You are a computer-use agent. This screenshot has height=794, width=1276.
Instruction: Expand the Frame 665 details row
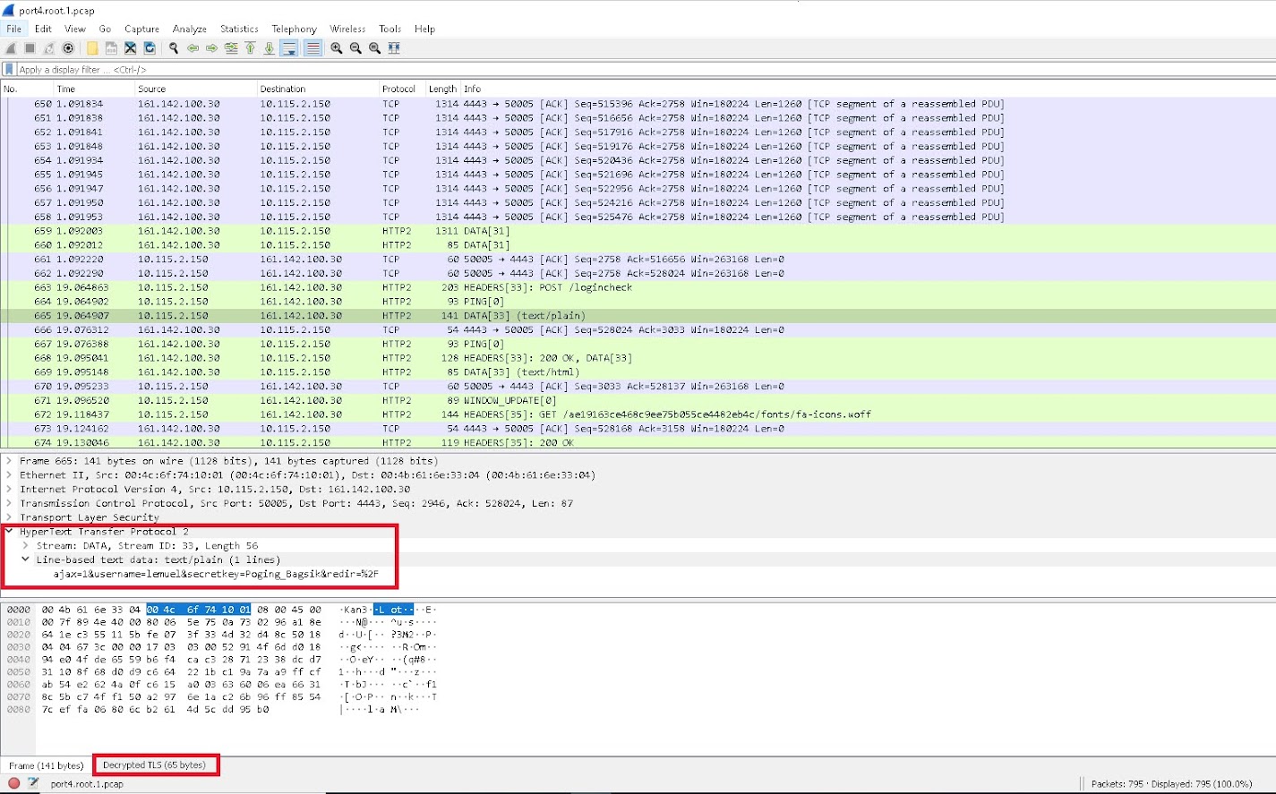point(9,461)
